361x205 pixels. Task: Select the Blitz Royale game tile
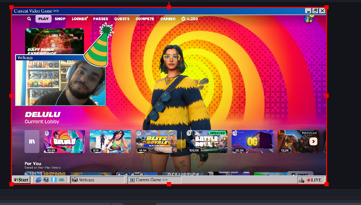tap(157, 142)
